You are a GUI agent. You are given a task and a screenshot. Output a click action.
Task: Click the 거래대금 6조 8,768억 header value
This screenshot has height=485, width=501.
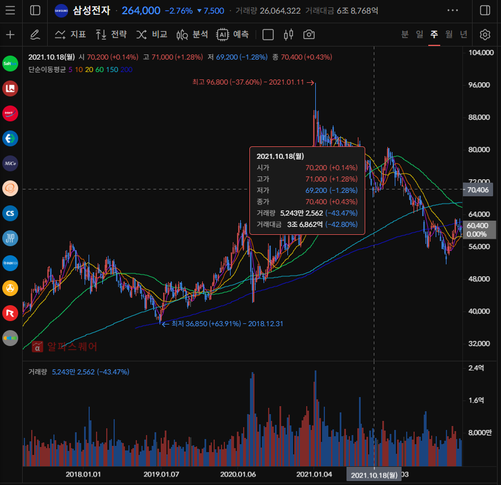[341, 11]
